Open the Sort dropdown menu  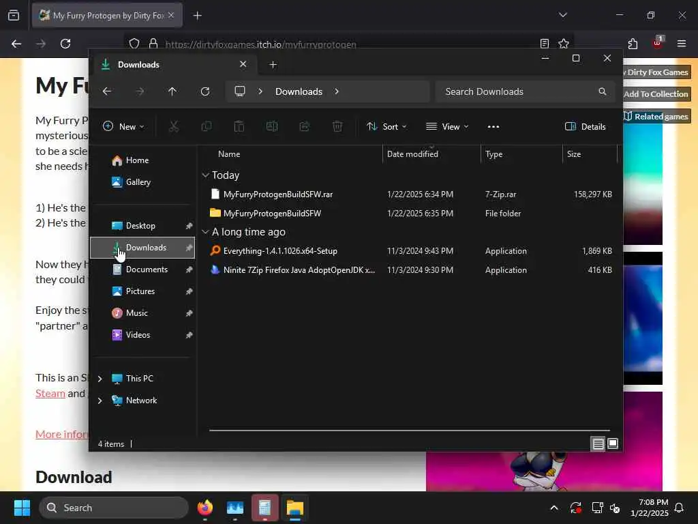(386, 126)
